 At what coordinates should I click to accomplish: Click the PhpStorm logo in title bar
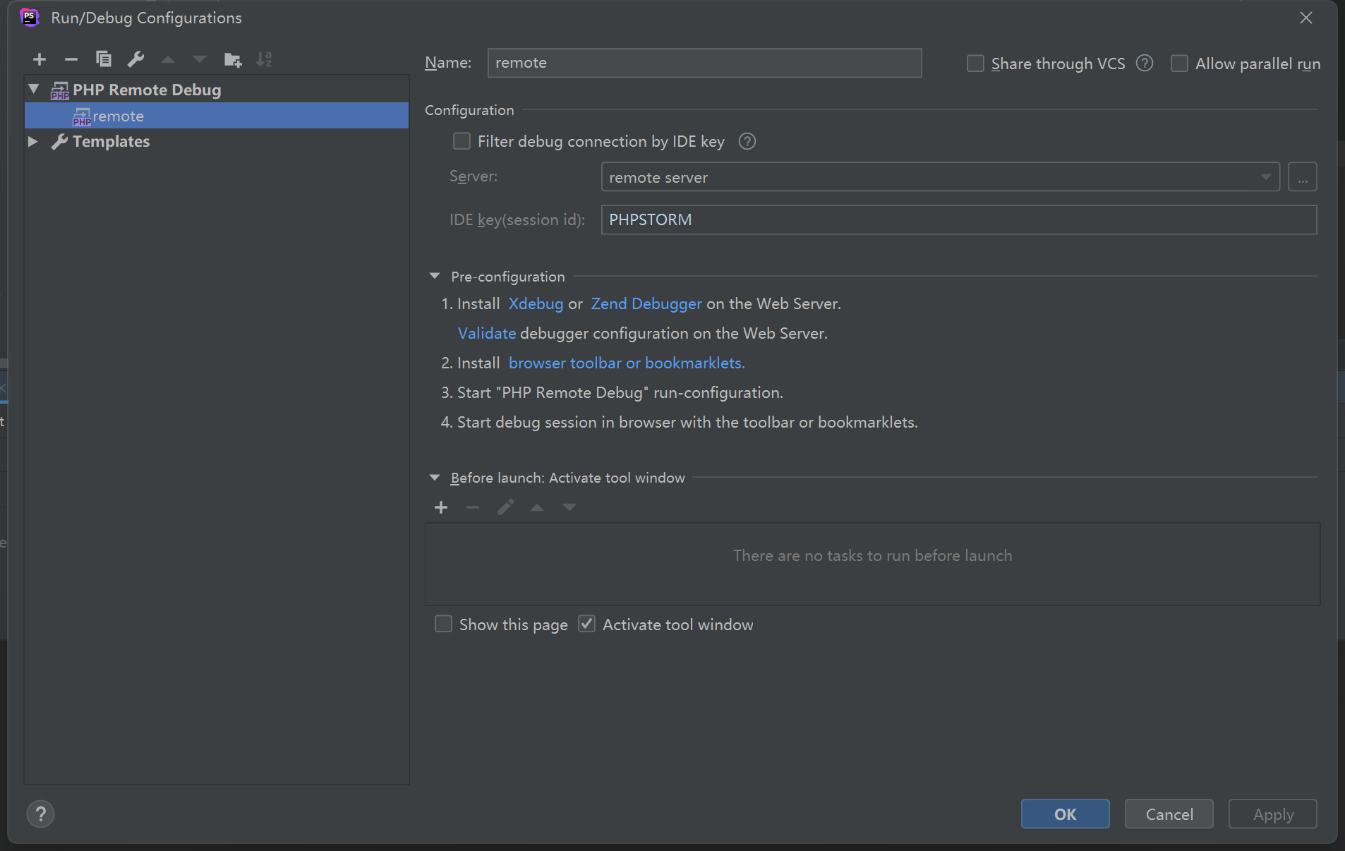30,18
